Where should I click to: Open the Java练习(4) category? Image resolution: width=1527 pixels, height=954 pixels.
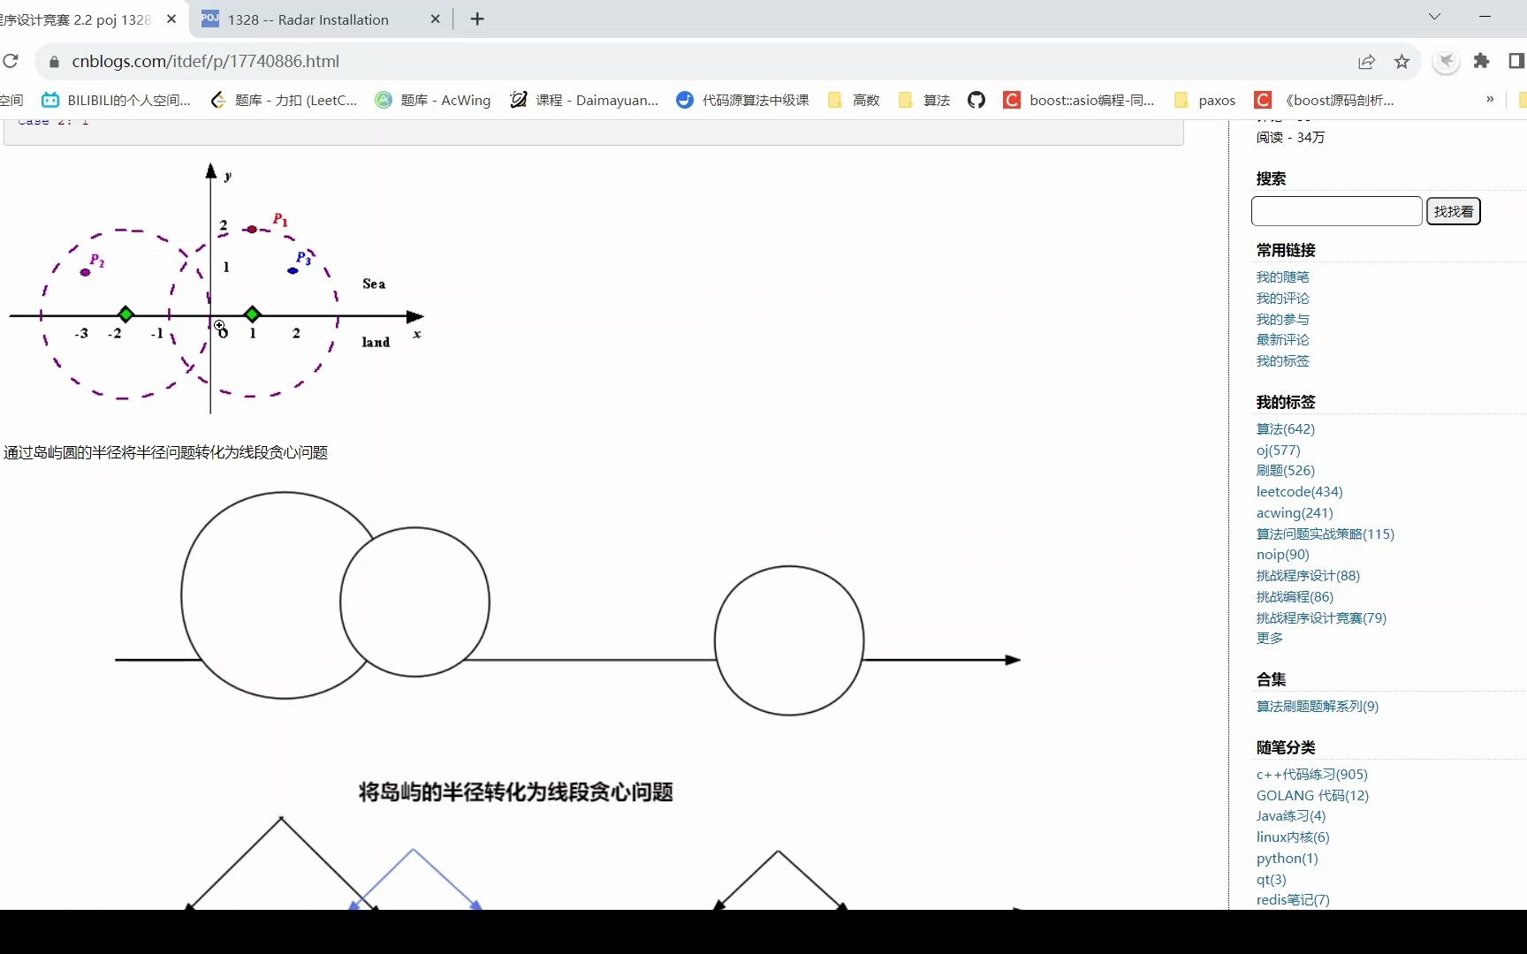click(x=1290, y=816)
